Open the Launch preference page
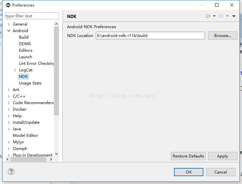Screen dimensions: 242x184 pyautogui.click(x=26, y=57)
